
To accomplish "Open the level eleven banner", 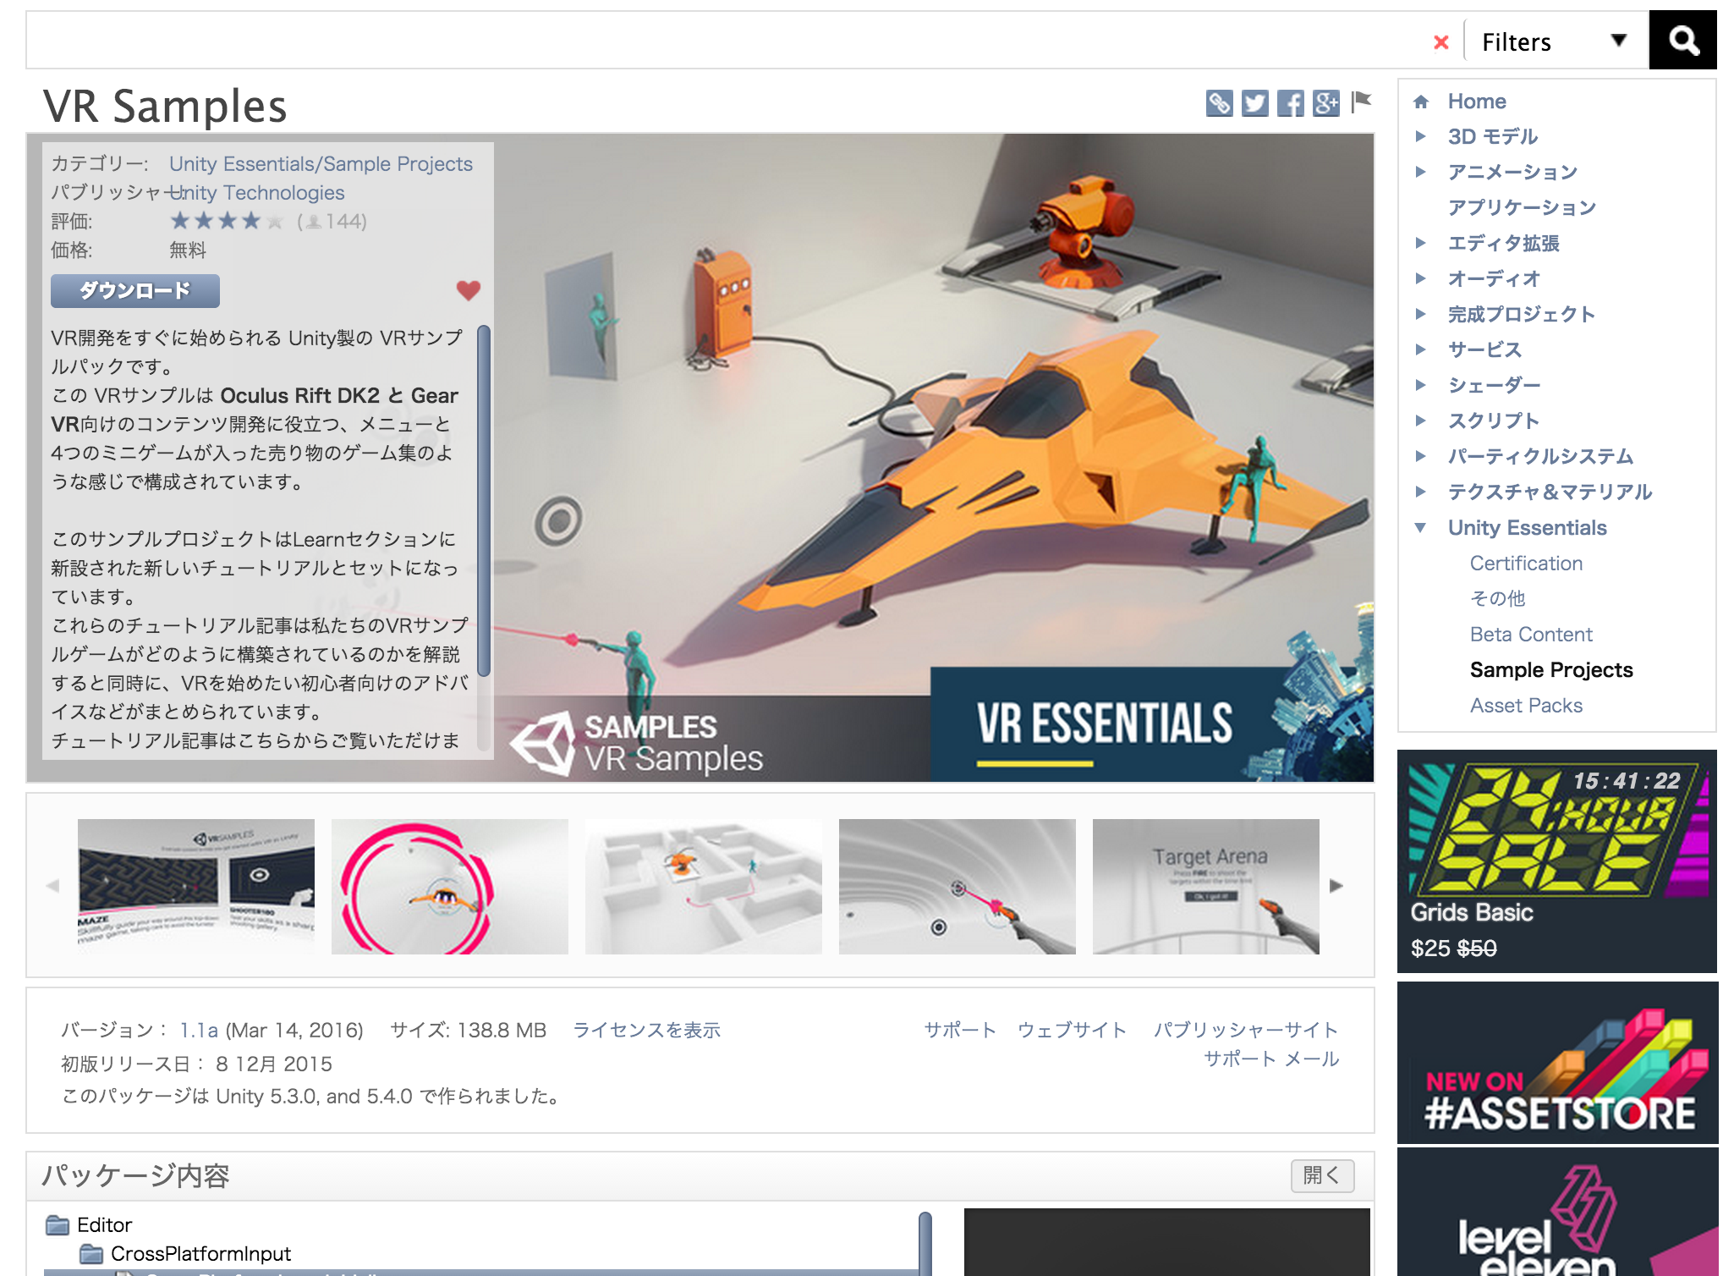I will tap(1557, 1212).
